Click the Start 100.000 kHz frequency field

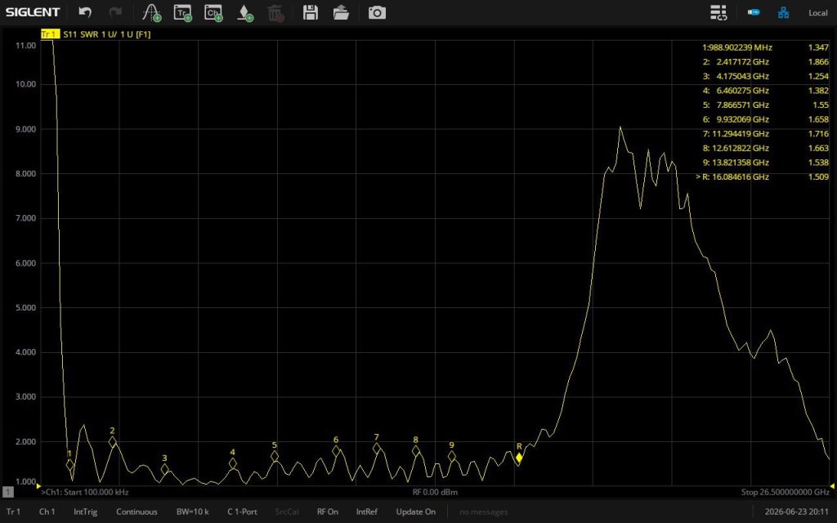pos(85,492)
